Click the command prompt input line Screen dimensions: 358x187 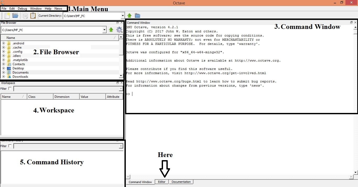(x=240, y=94)
